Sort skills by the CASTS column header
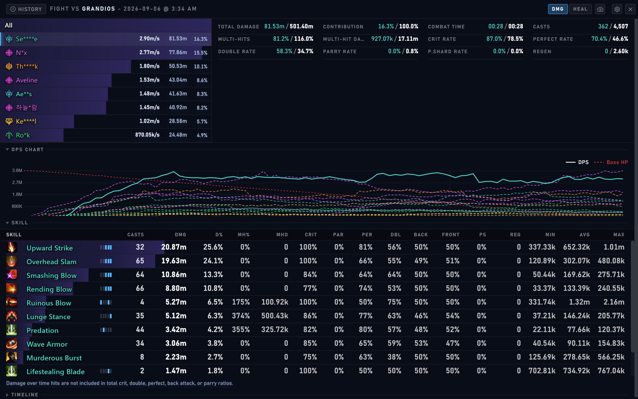 point(136,235)
